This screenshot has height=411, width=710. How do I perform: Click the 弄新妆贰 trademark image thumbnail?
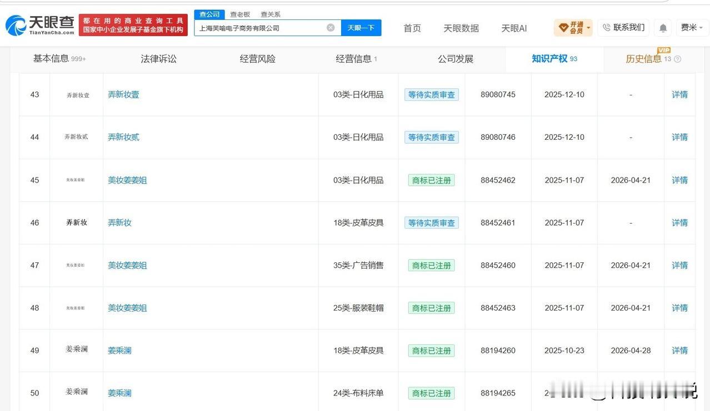click(x=77, y=137)
